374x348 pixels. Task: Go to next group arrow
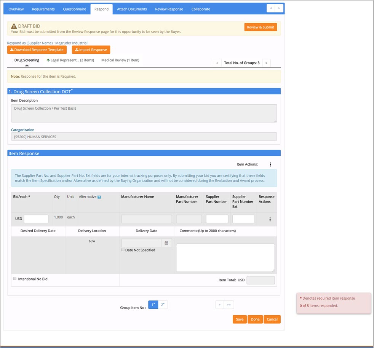point(266,63)
